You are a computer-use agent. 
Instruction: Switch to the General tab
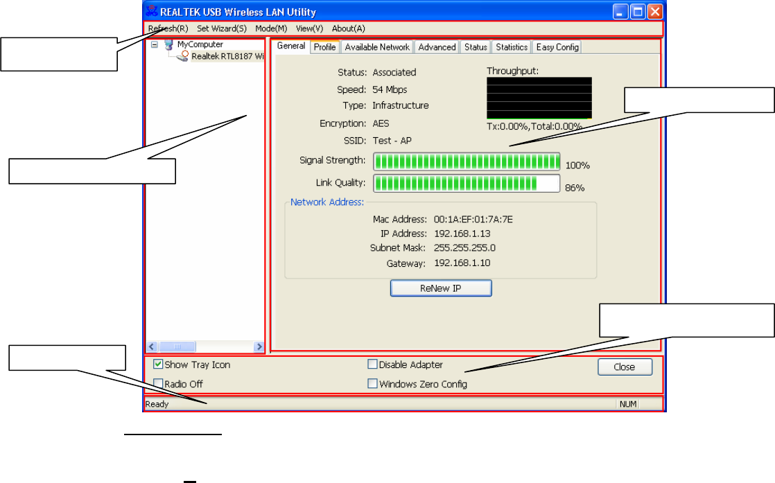[290, 46]
